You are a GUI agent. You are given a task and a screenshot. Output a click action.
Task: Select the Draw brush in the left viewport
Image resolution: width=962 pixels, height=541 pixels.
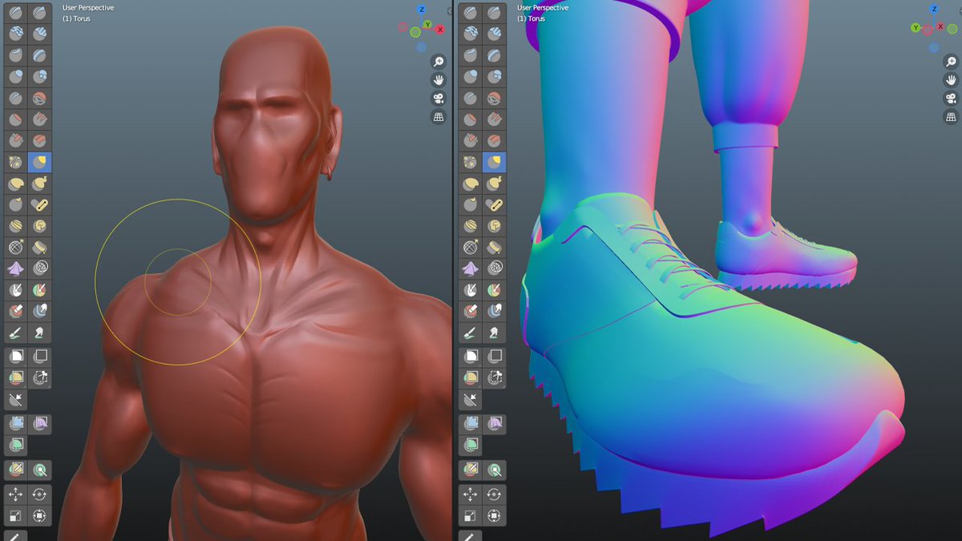pyautogui.click(x=15, y=13)
